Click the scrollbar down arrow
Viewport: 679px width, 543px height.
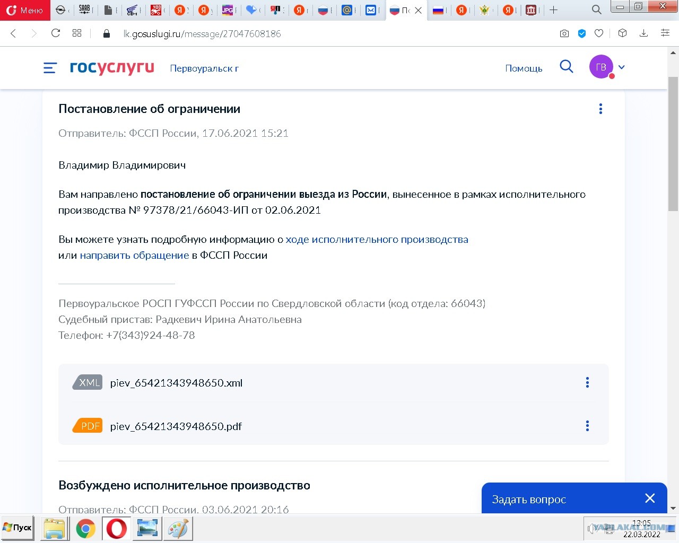[x=673, y=509]
